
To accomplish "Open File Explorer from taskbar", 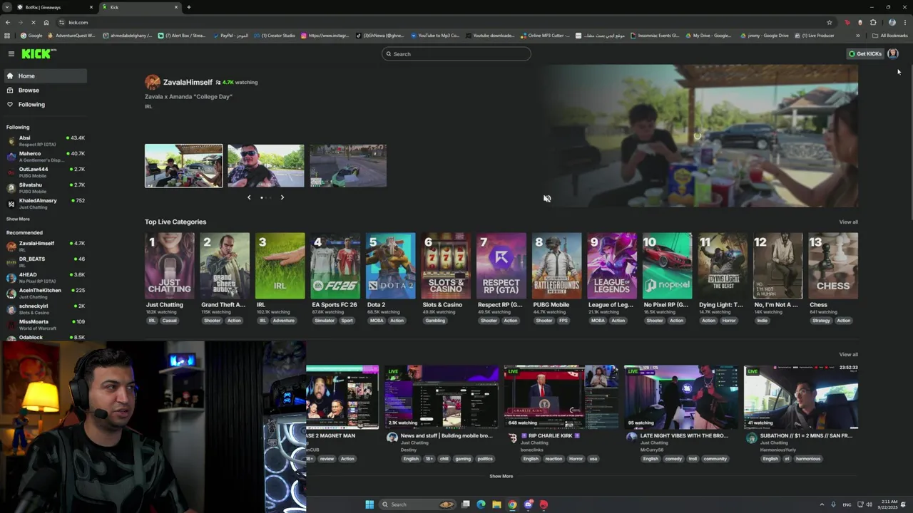I will pyautogui.click(x=496, y=504).
